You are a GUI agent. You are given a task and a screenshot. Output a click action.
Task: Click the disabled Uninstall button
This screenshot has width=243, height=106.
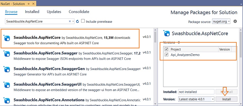pos(226,92)
